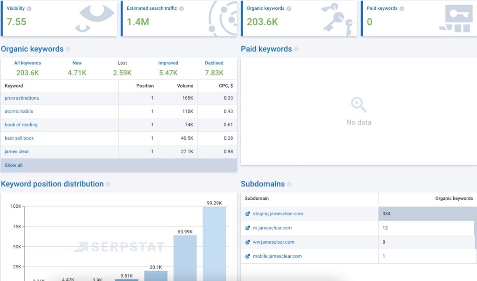This screenshot has height=281, width=477.
Task: Click info icon next to Organic keywords section heading
Action: tap(68, 49)
